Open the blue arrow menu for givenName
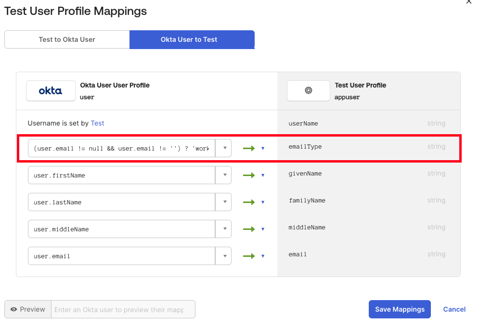Screen dimensions: 479x328 click(x=263, y=176)
